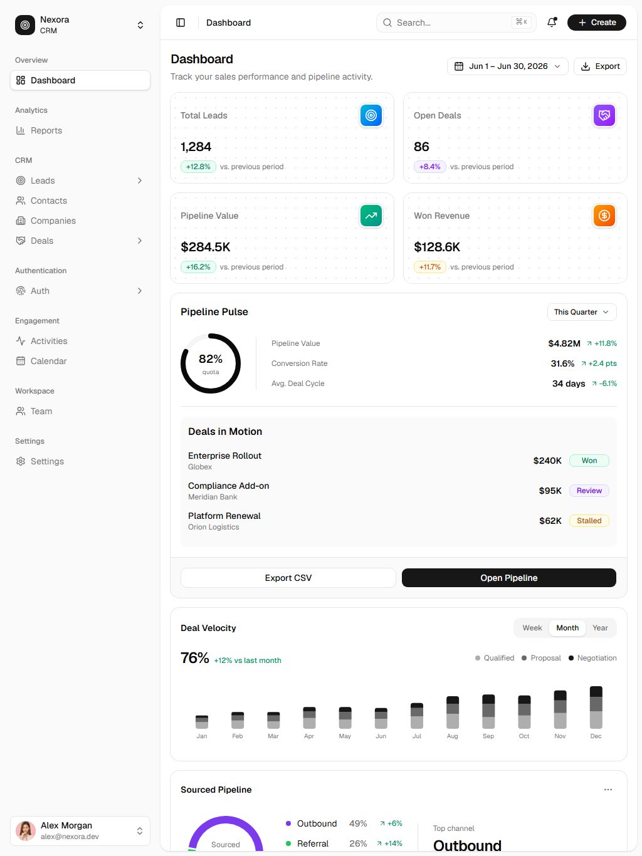Image resolution: width=642 pixels, height=856 pixels.
Task: Click the +16.2% Pipeline Value badge
Action: click(x=198, y=267)
